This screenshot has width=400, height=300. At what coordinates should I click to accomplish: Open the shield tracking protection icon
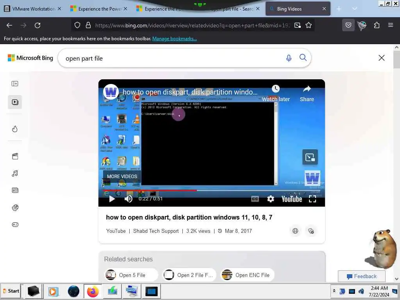coord(77,25)
